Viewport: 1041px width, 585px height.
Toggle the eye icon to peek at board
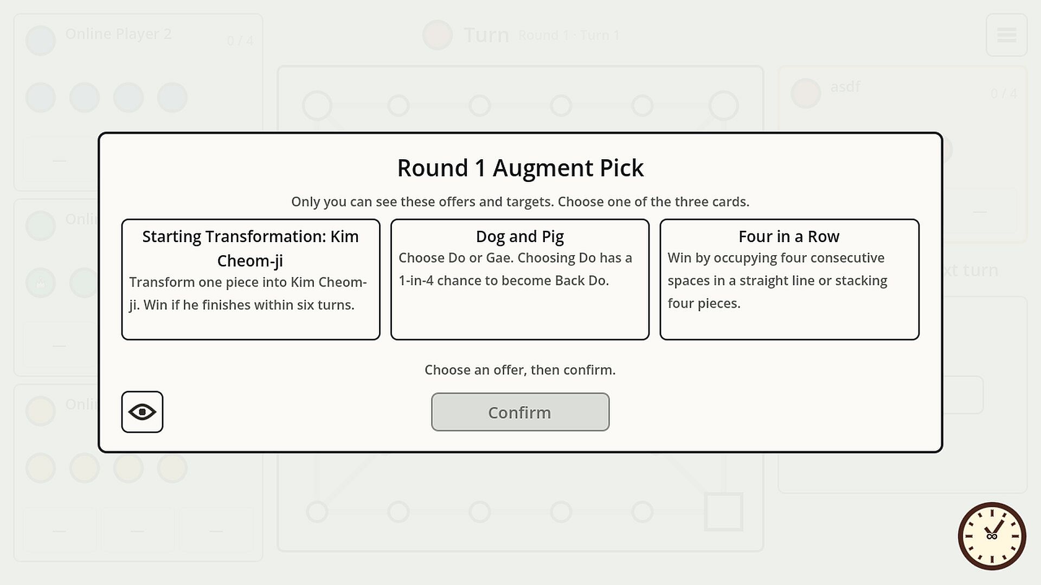[142, 412]
